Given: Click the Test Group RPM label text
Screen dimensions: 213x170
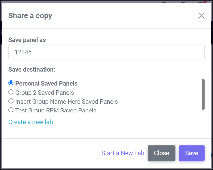Looking at the screenshot, I should [x=56, y=110].
